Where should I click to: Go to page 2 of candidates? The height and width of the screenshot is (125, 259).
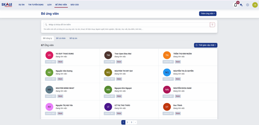point(127,122)
